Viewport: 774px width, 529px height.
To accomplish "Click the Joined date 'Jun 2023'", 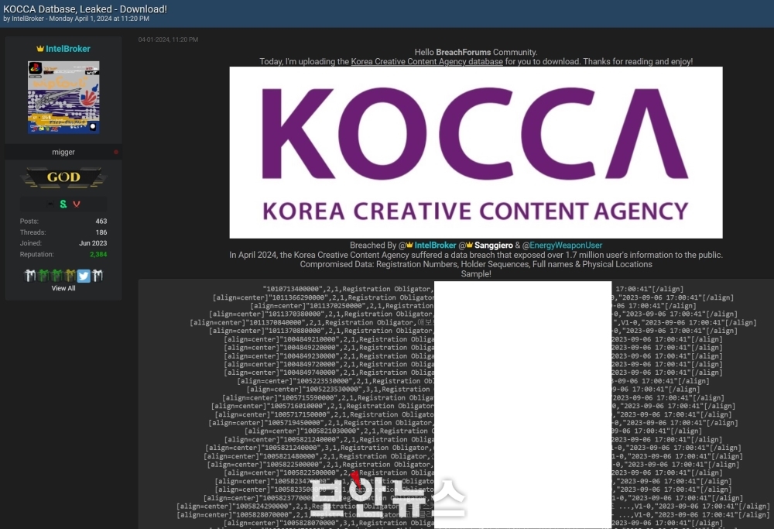I will click(x=93, y=243).
